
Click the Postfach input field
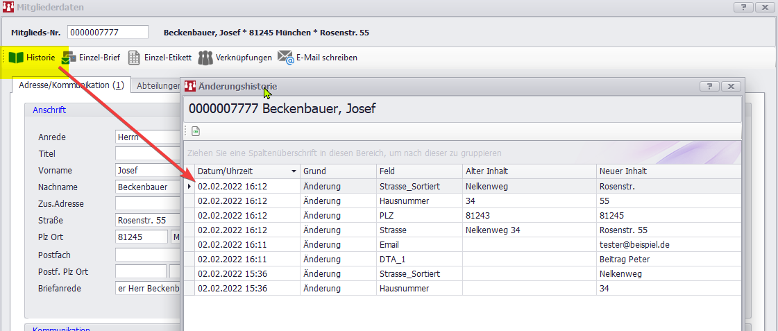click(x=147, y=255)
